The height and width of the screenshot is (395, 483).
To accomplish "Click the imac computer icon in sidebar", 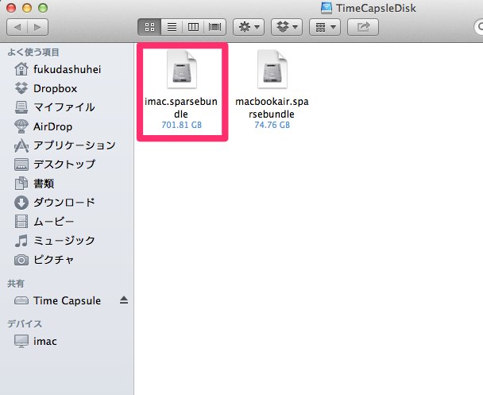I will (21, 341).
